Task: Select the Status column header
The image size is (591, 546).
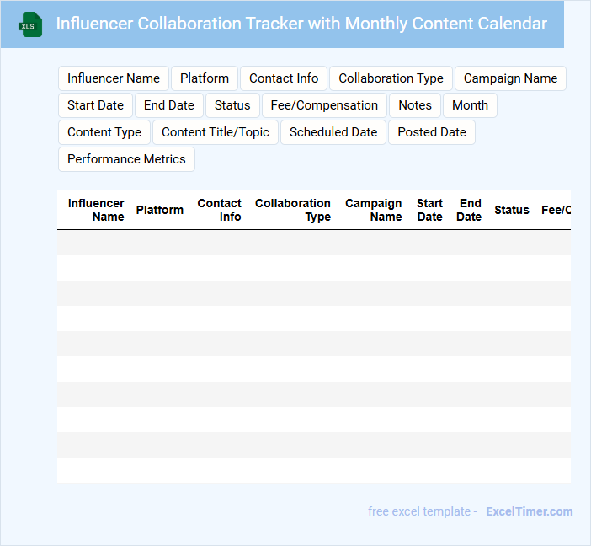Action: tap(512, 210)
